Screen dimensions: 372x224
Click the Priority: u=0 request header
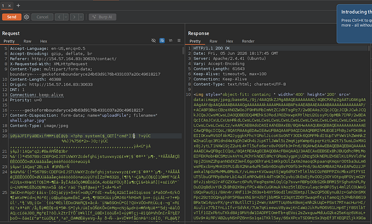pos(26,100)
